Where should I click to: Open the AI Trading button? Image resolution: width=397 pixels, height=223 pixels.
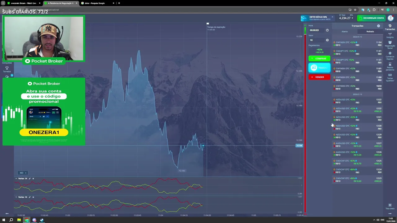pyautogui.click(x=319, y=68)
